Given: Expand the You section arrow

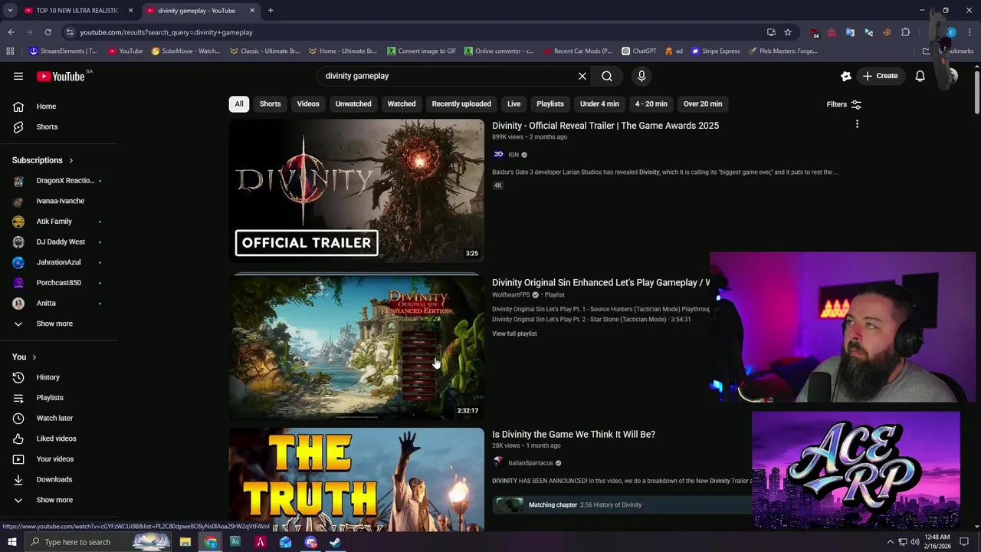Looking at the screenshot, I should (x=34, y=357).
